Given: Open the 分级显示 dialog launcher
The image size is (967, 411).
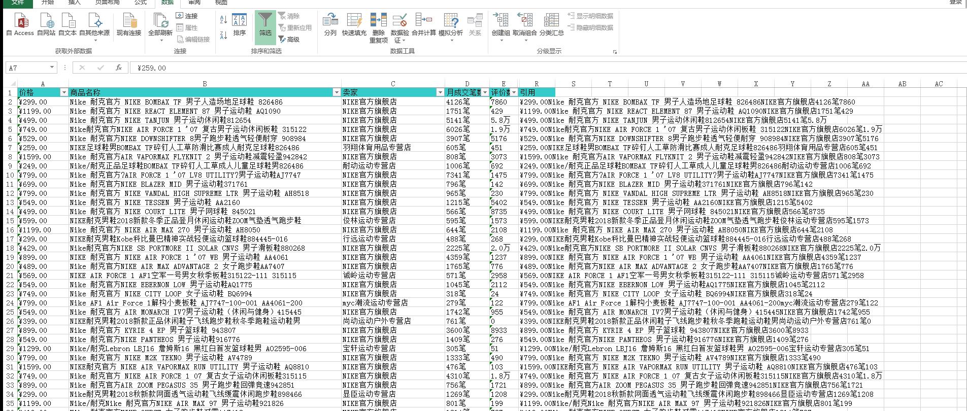Looking at the screenshot, I should tap(615, 52).
